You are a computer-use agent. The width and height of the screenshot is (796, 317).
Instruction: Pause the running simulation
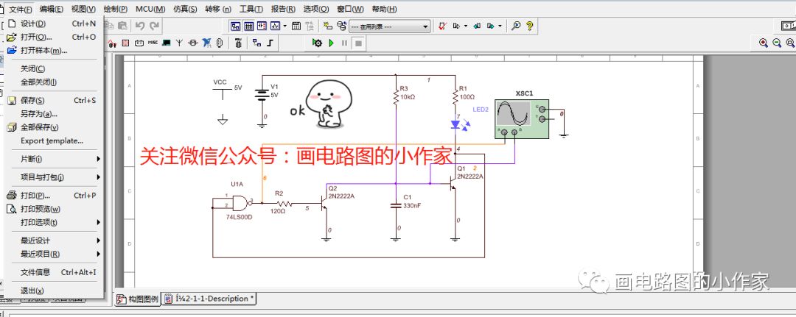(x=345, y=43)
